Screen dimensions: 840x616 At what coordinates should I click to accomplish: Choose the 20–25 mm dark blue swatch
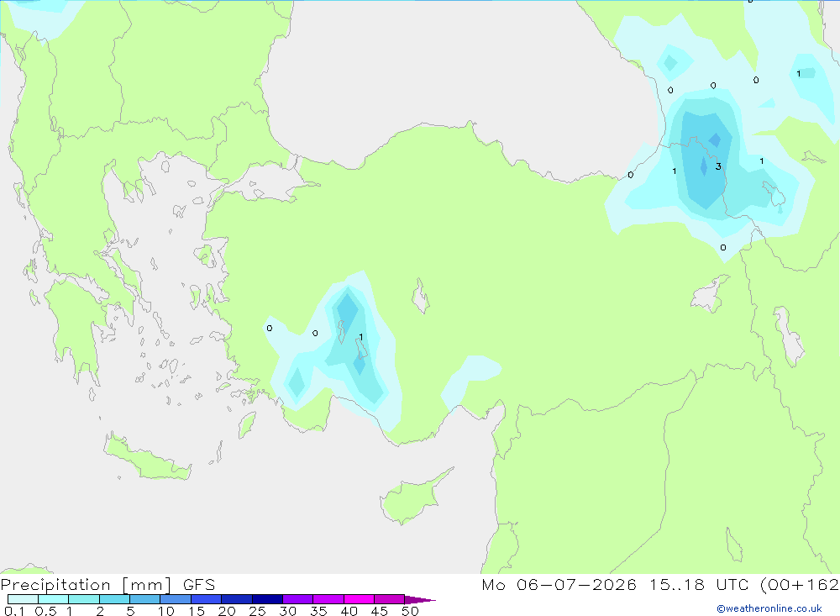coord(237,599)
